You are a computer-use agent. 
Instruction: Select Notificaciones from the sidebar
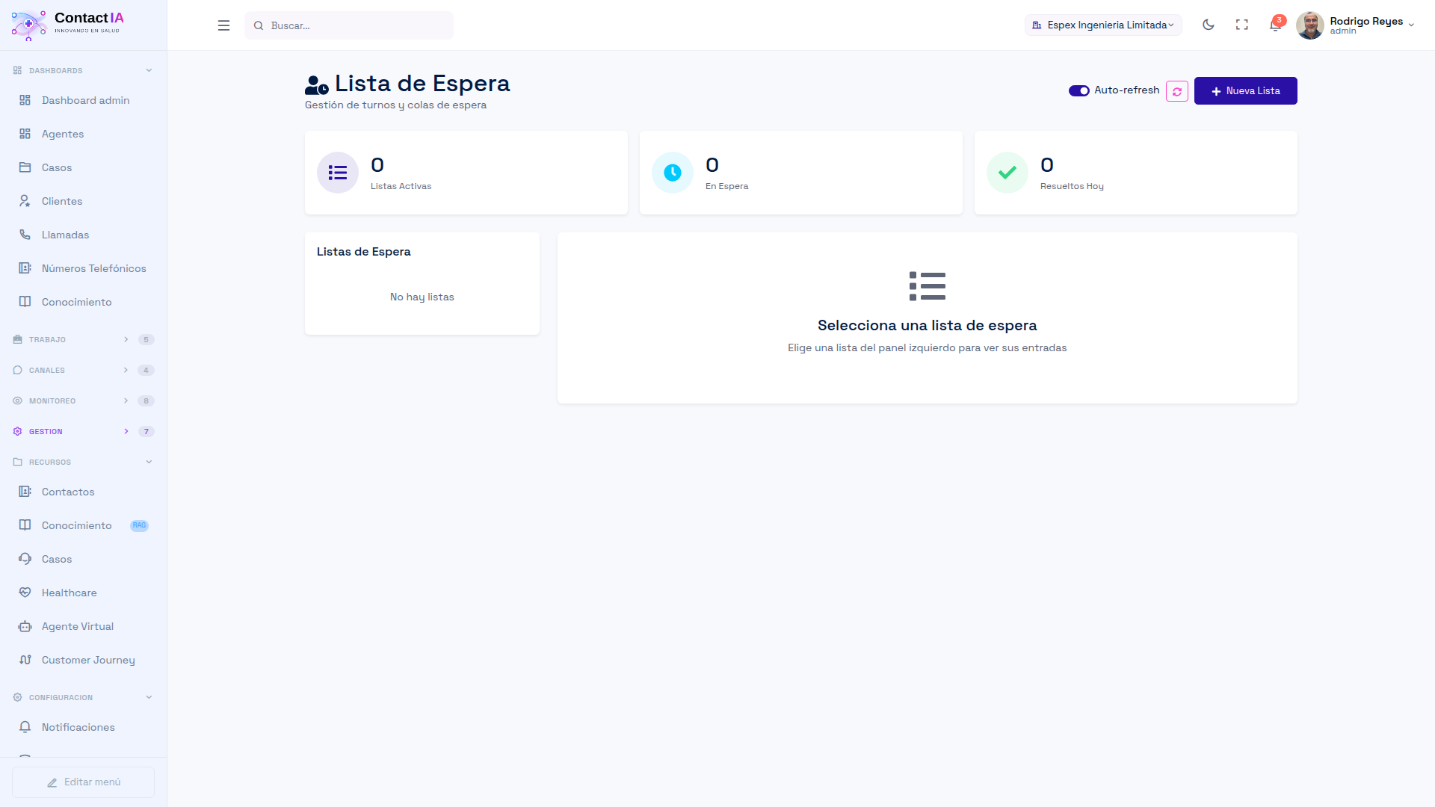click(x=78, y=726)
